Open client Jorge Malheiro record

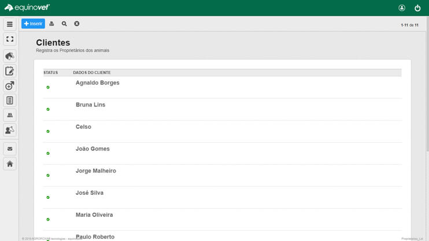pyautogui.click(x=96, y=171)
